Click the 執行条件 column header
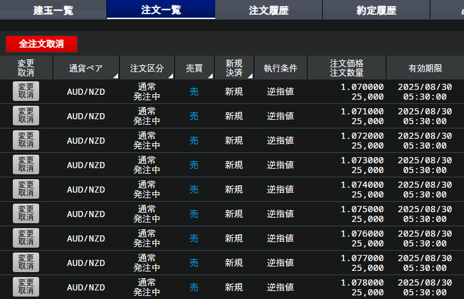Viewport: 464px width, 299px height. click(281, 68)
